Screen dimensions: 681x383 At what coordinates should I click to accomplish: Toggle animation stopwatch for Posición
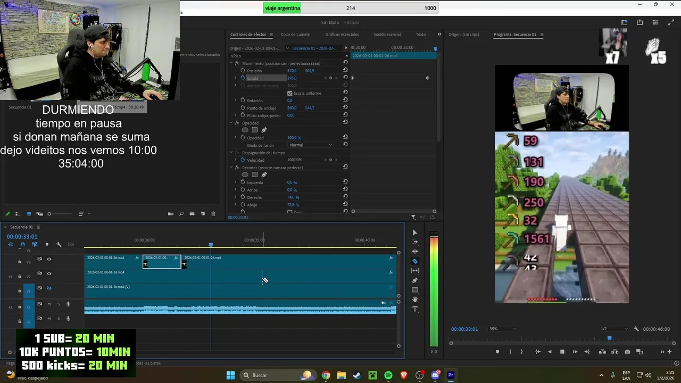[243, 70]
